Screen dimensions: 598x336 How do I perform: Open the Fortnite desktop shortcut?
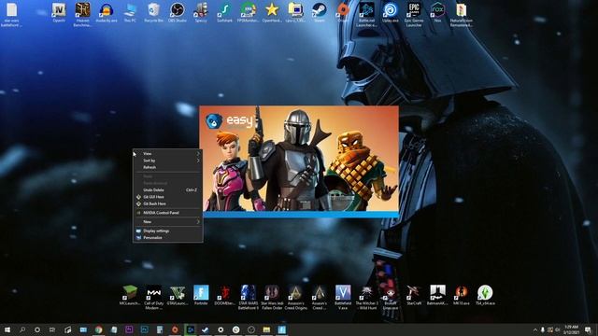click(201, 296)
